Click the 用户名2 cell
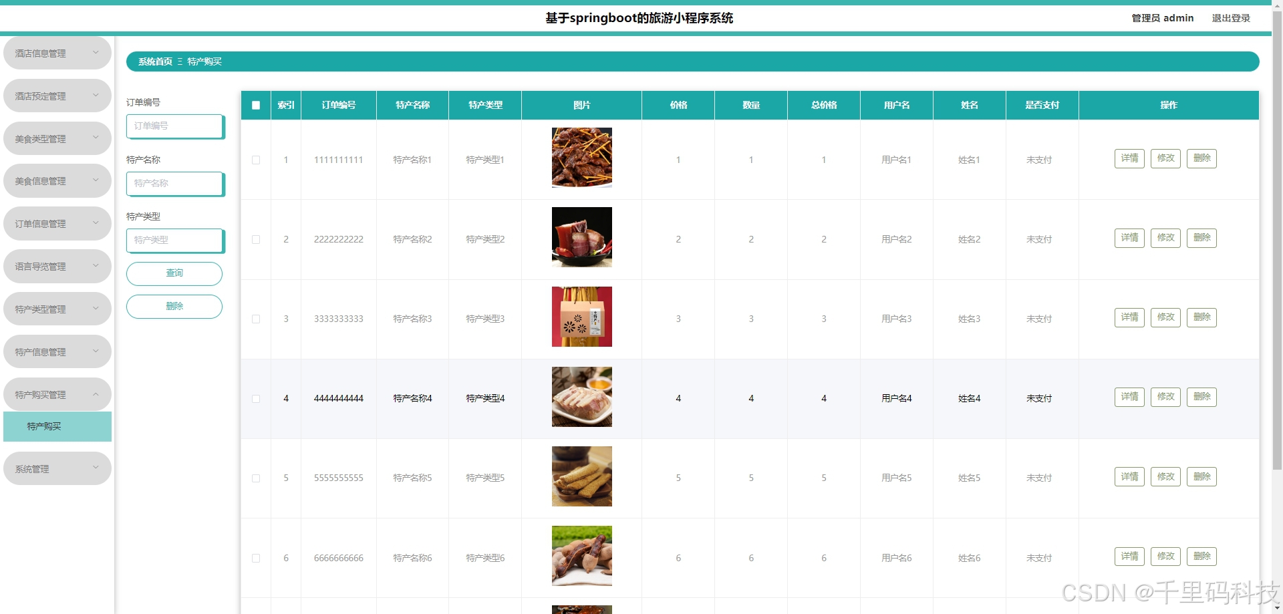The height and width of the screenshot is (614, 1283). (896, 239)
